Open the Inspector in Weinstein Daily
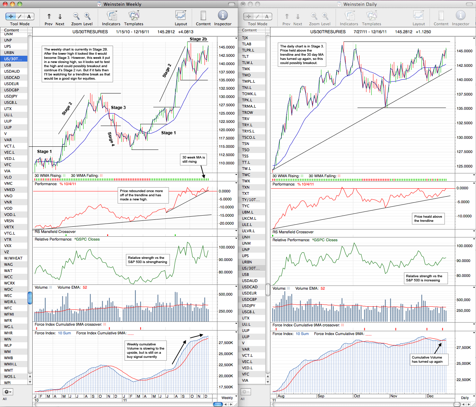 pyautogui.click(x=460, y=16)
